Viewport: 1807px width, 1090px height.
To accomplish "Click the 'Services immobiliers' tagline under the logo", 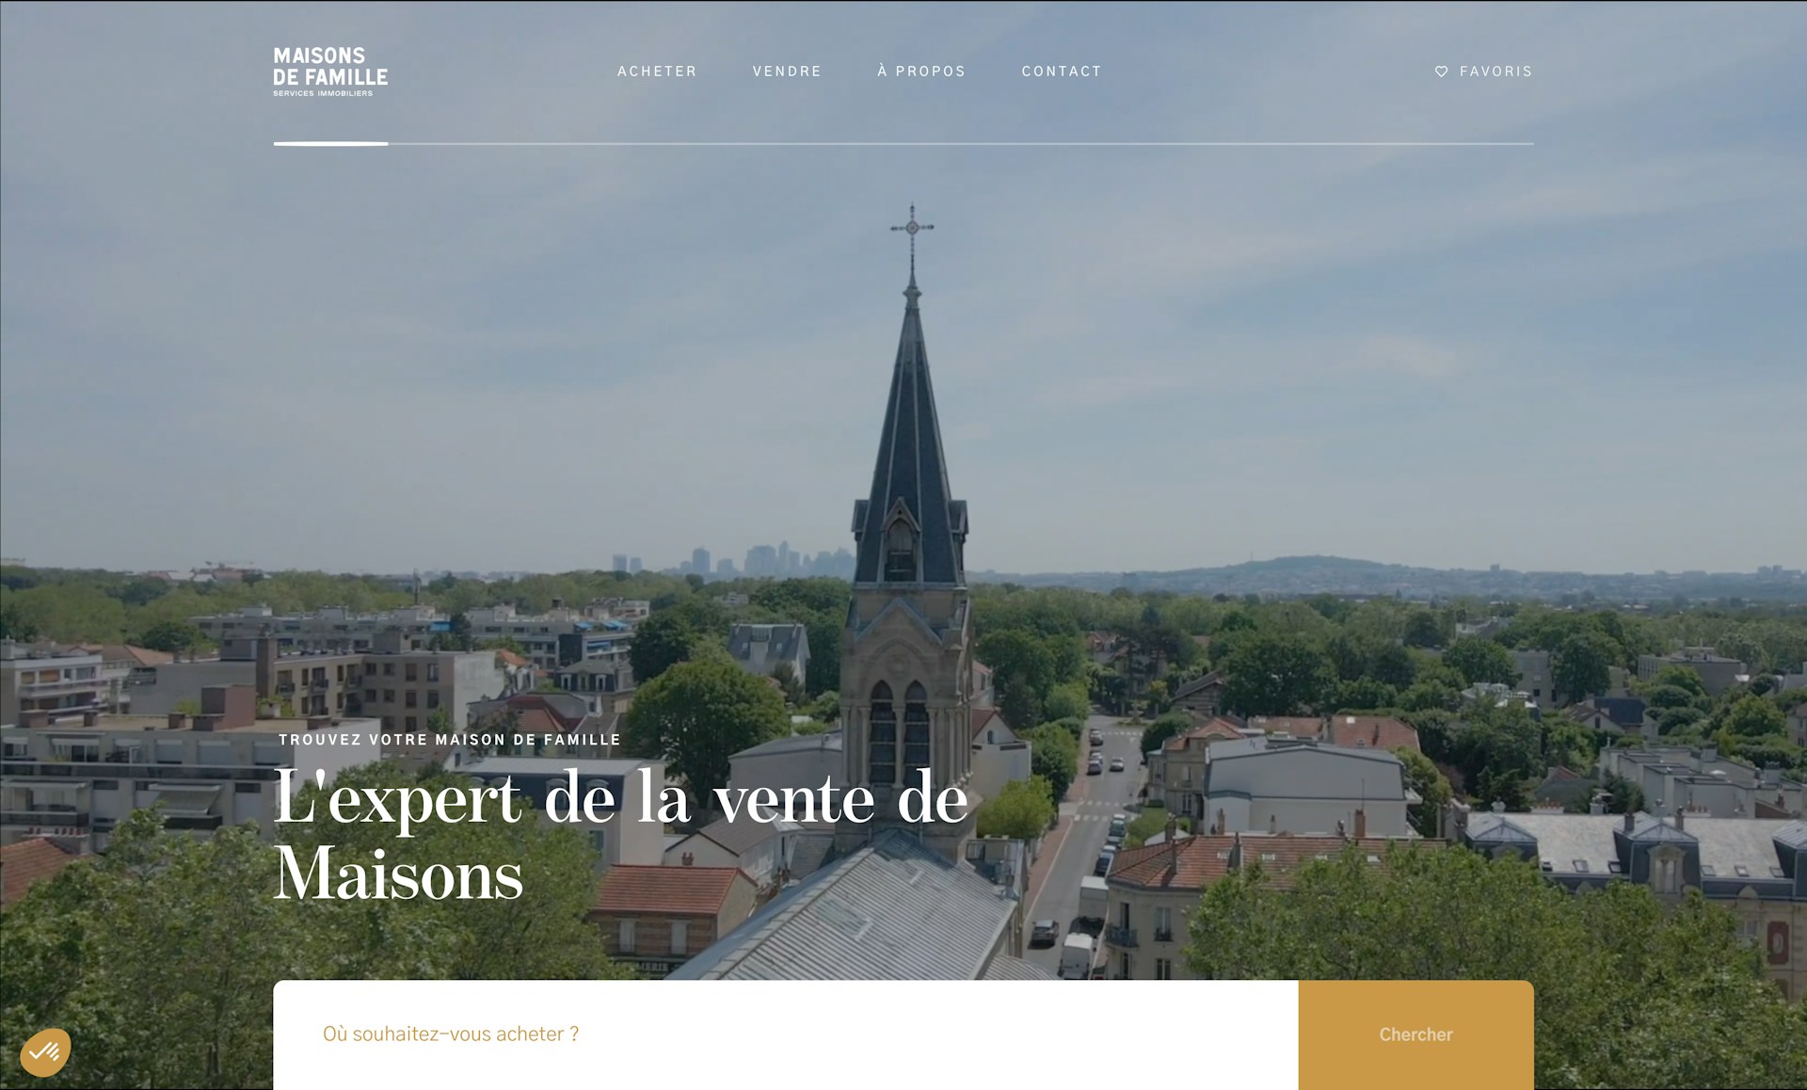I will pos(323,93).
